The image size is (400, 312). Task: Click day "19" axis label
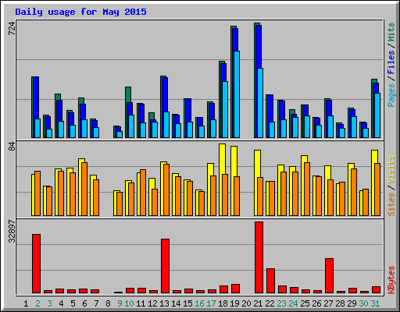(234, 303)
